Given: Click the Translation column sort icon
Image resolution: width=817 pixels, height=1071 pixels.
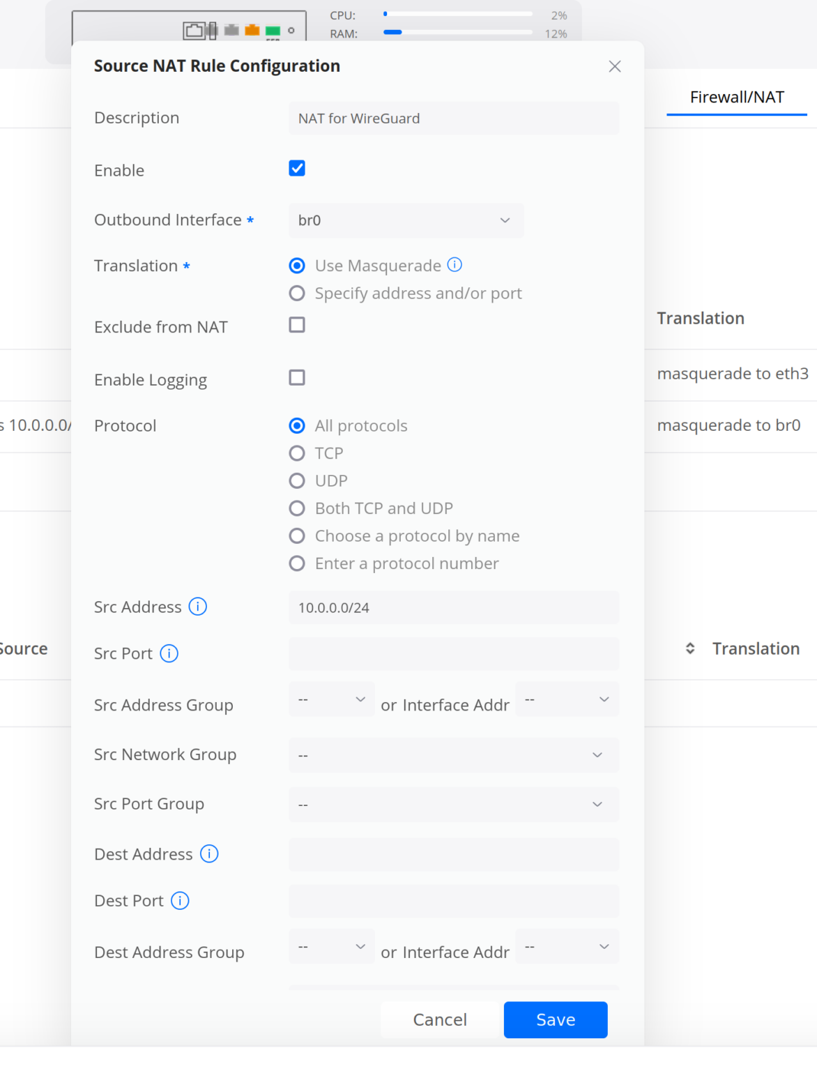Looking at the screenshot, I should pyautogui.click(x=689, y=648).
